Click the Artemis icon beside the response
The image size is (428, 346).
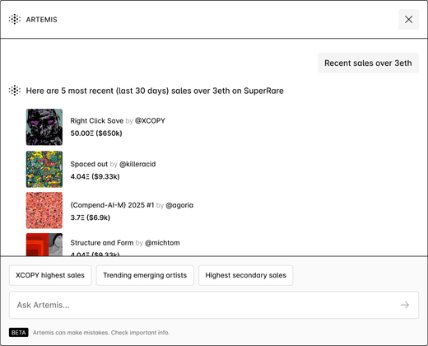tap(15, 91)
